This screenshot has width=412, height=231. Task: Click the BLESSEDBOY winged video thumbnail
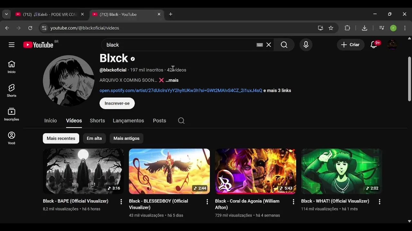coord(169,171)
